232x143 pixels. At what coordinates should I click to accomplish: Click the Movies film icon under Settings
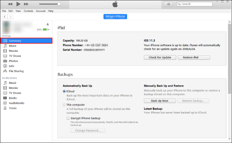coord(5,51)
